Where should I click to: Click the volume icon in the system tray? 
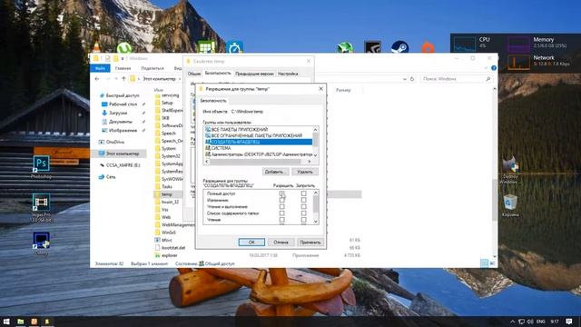[x=530, y=322]
